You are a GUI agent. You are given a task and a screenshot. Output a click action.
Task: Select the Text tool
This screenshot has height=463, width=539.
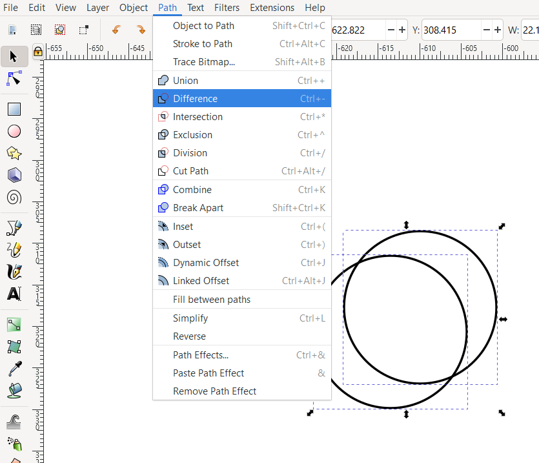(x=14, y=294)
